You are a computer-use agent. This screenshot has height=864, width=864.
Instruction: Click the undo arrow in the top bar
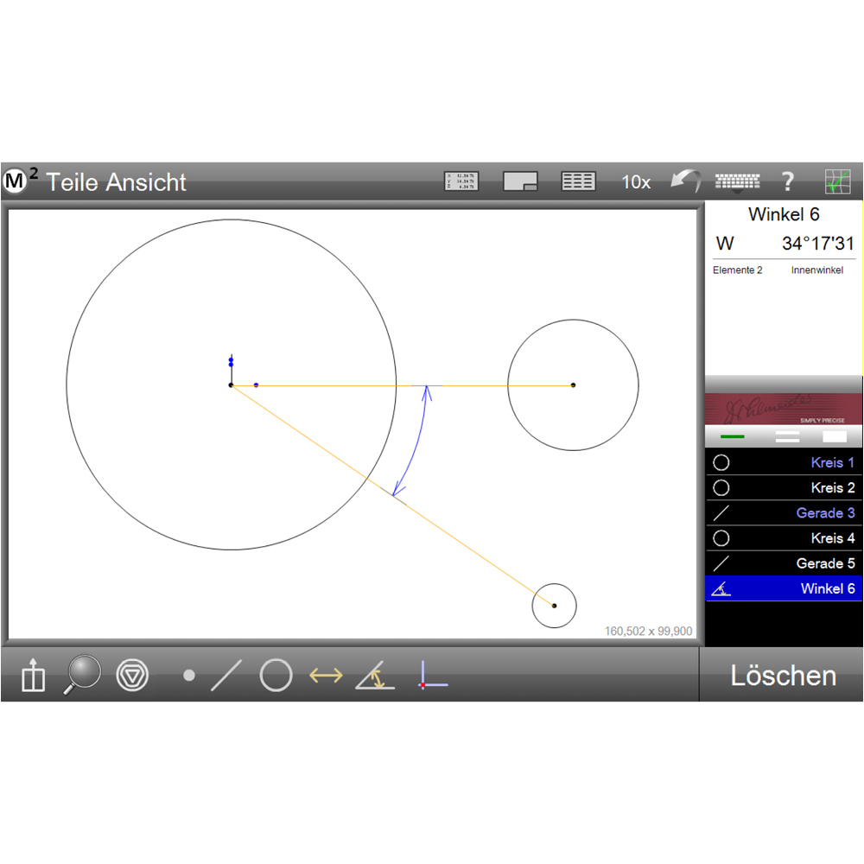685,181
